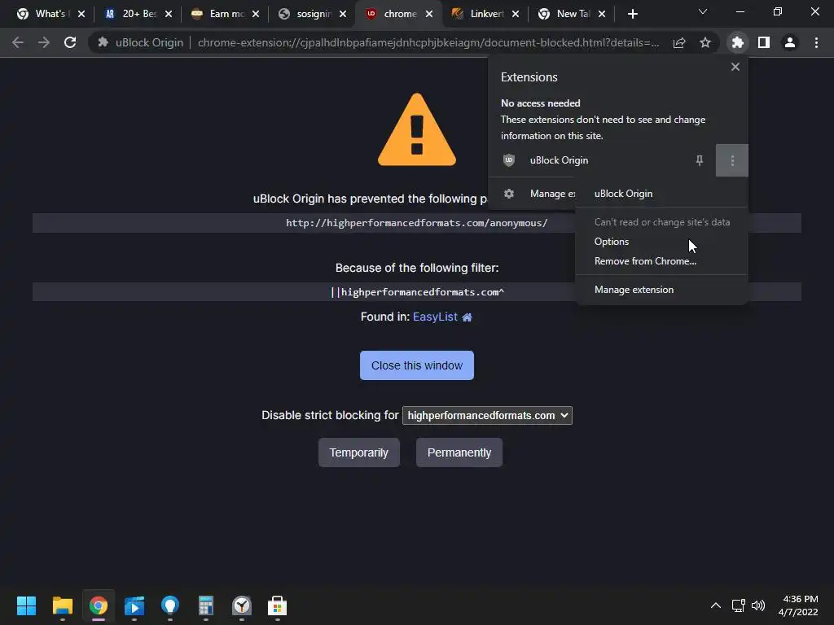Open the tab search chevron
The width and height of the screenshot is (834, 625).
point(703,11)
